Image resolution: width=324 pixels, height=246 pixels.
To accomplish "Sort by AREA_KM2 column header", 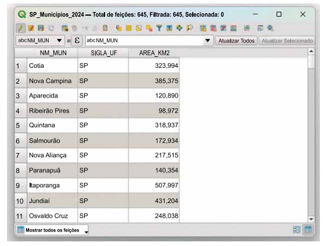I will tap(154, 53).
